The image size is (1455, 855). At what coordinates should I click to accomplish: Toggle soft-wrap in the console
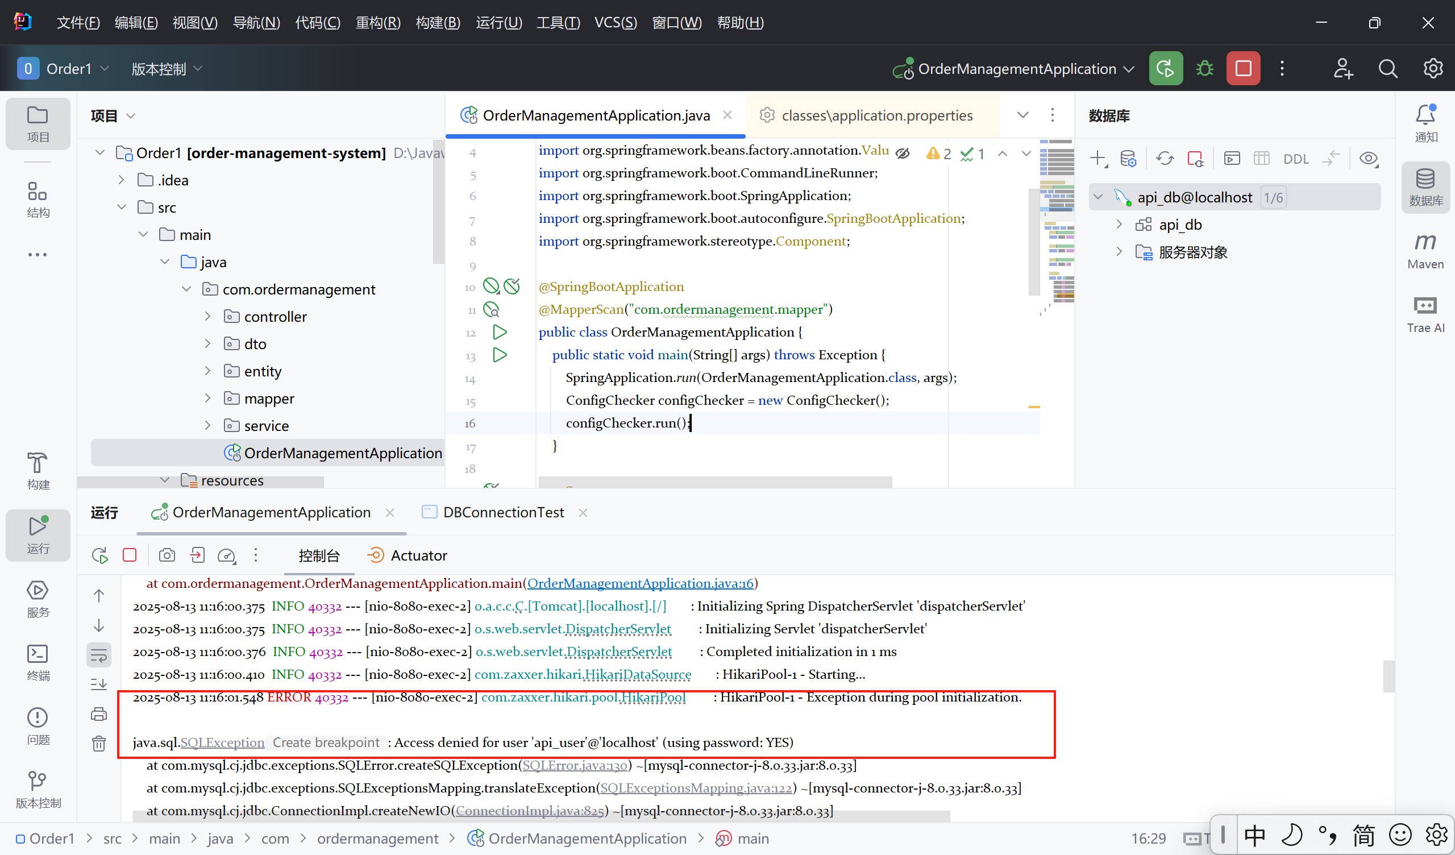(x=99, y=655)
